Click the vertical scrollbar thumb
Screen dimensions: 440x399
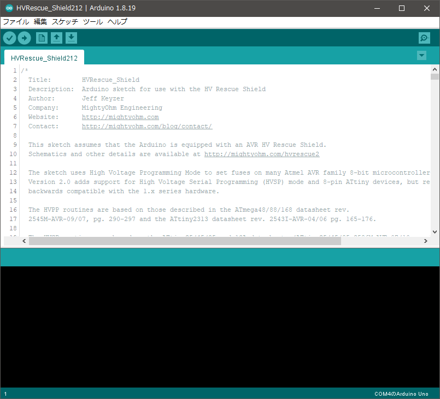[435, 77]
